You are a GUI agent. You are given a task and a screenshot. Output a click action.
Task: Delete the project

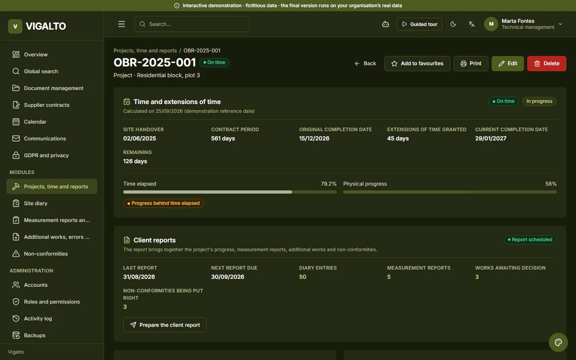[547, 64]
